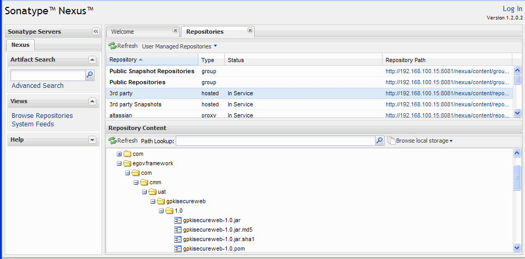
Task: Click the Artifact Search magnifier icon
Action: 89,75
